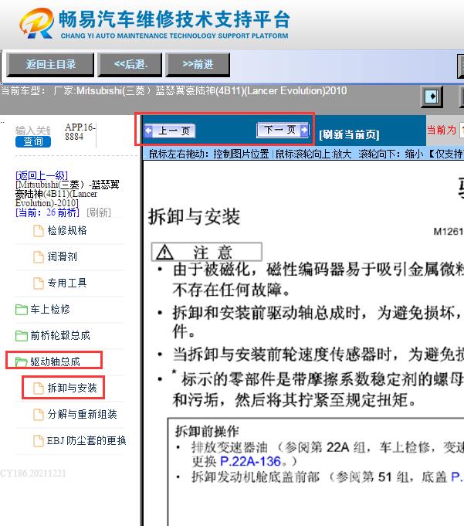Viewport: 464px width, 526px height.
Task: Click the Chang Yi platform logo
Action: coord(37,23)
